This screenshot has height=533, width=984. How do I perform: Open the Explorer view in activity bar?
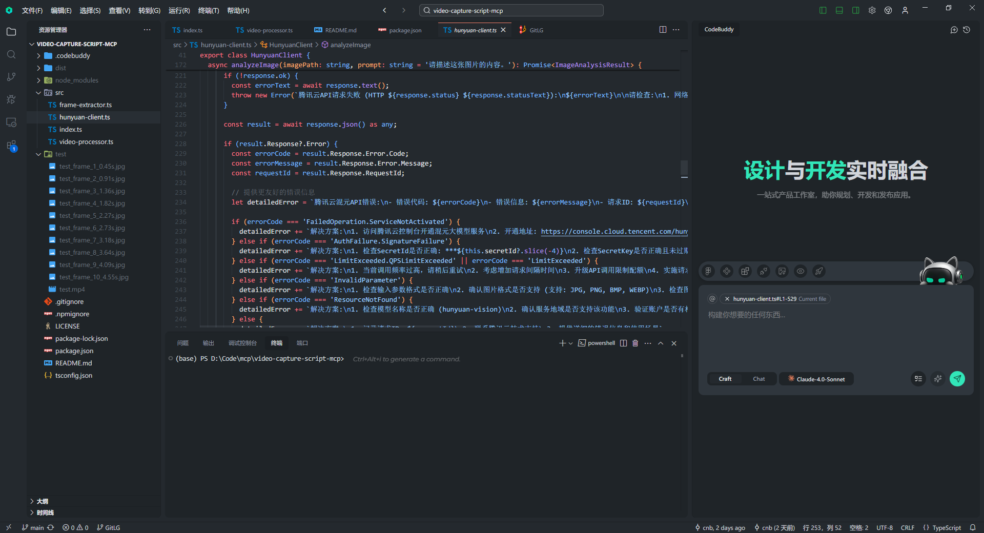(11, 32)
